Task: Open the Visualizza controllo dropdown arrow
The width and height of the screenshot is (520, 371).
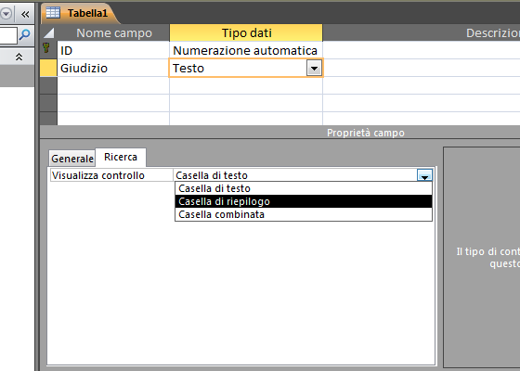Action: click(x=424, y=175)
